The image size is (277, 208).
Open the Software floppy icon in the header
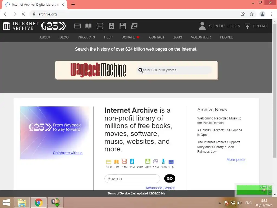(123, 26)
